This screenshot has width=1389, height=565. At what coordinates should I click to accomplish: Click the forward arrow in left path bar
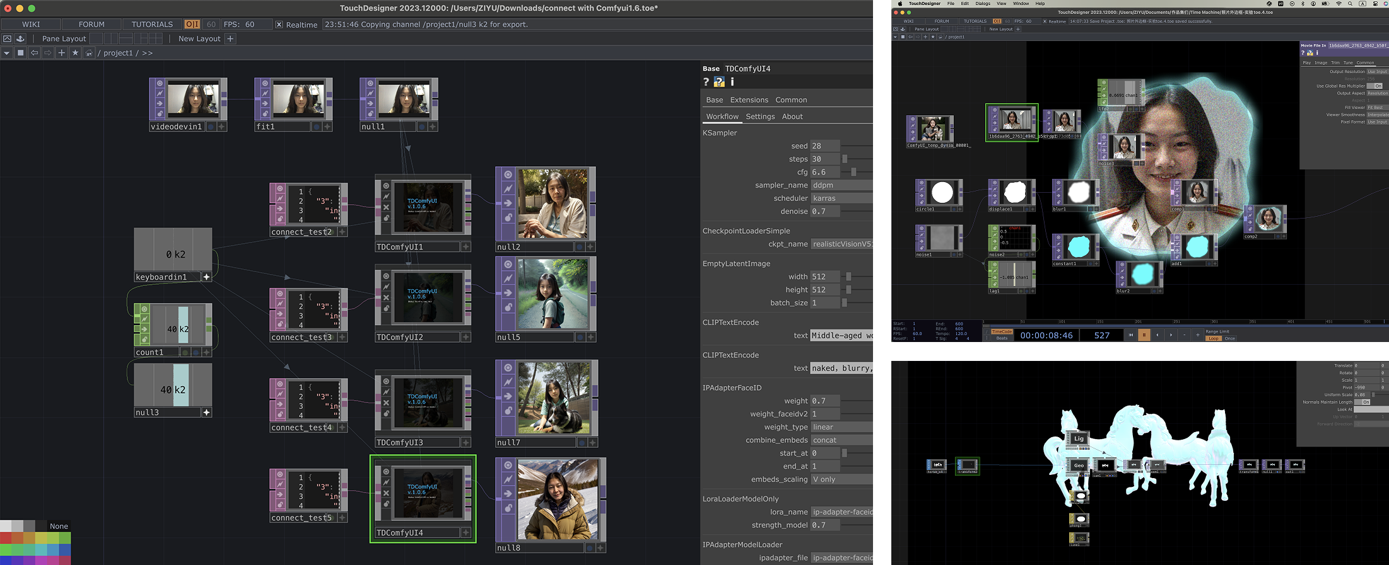[48, 53]
